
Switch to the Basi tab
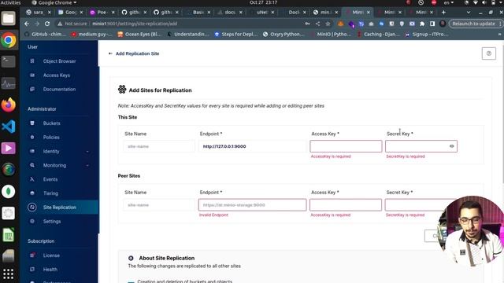(198, 13)
